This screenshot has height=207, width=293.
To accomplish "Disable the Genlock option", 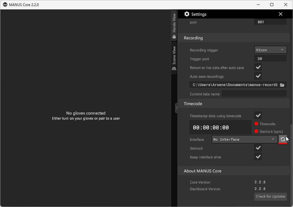I will [x=258, y=148].
